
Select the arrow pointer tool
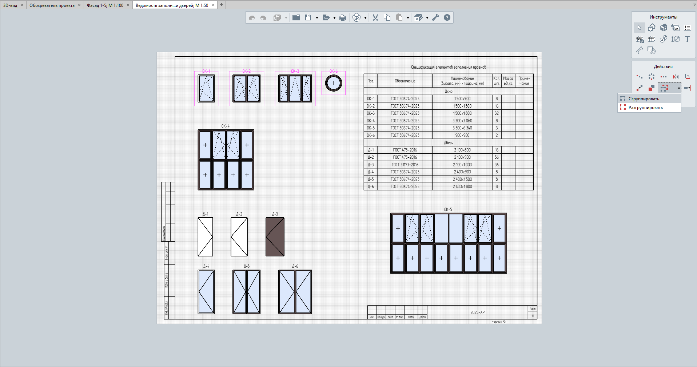(639, 28)
